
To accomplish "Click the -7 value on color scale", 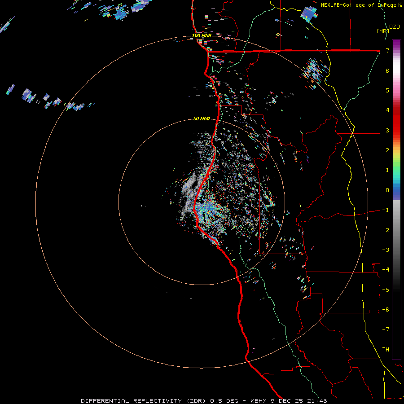I will coord(386,329).
